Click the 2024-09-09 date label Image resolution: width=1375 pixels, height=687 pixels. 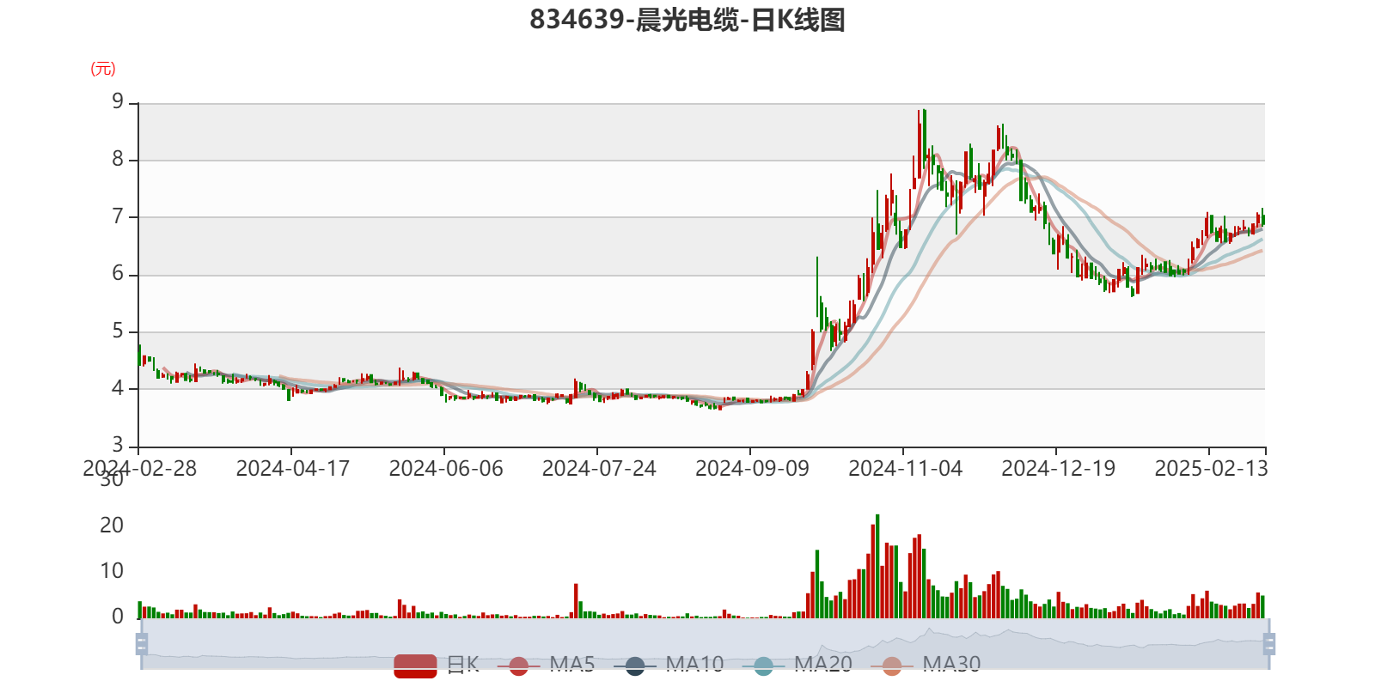click(x=752, y=468)
